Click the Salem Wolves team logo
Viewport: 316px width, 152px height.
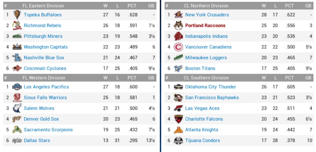tap(17, 108)
